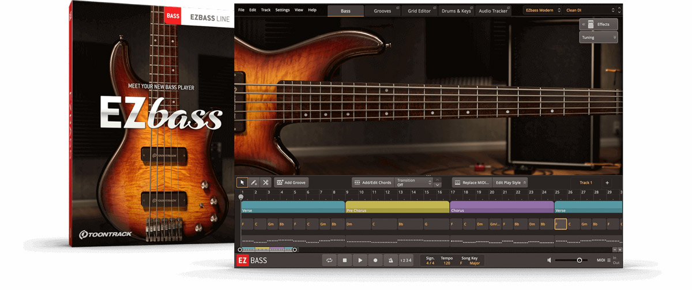692x290 pixels.
Task: Open the EZbass Modern library dropdown
Action: (x=542, y=10)
